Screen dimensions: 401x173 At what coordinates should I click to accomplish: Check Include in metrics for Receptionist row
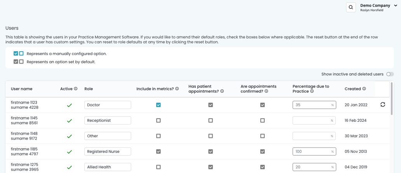point(158,120)
